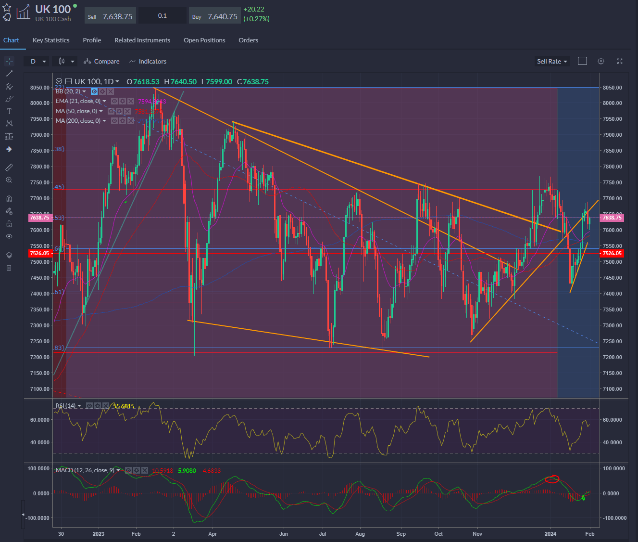Expand the Sell Rate dropdown
This screenshot has height=542, width=638.
click(552, 61)
